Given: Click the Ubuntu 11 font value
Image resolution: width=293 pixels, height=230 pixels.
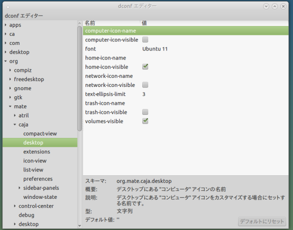Looking at the screenshot, I should (155, 49).
